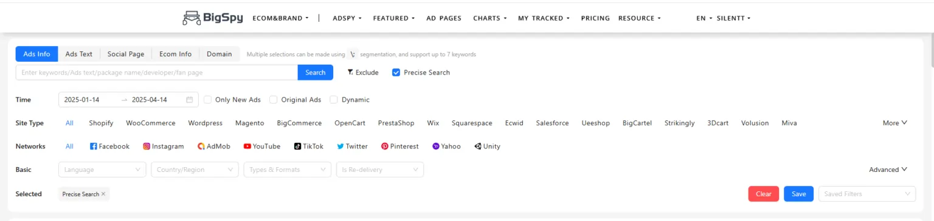Filter by Ecwid site type
934x221 pixels.
pos(514,123)
